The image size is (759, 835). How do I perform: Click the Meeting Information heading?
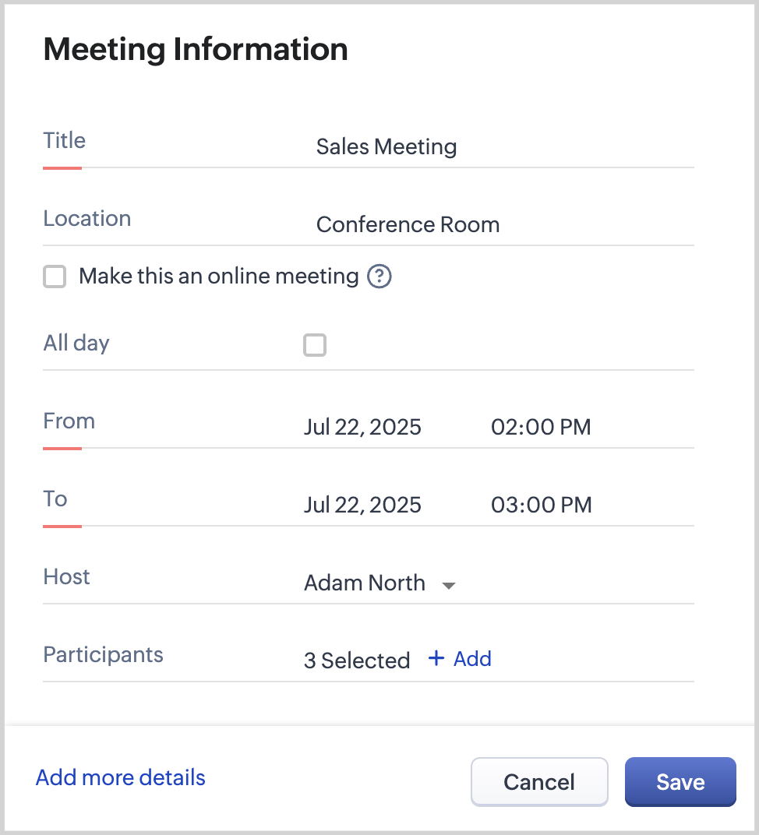point(196,49)
